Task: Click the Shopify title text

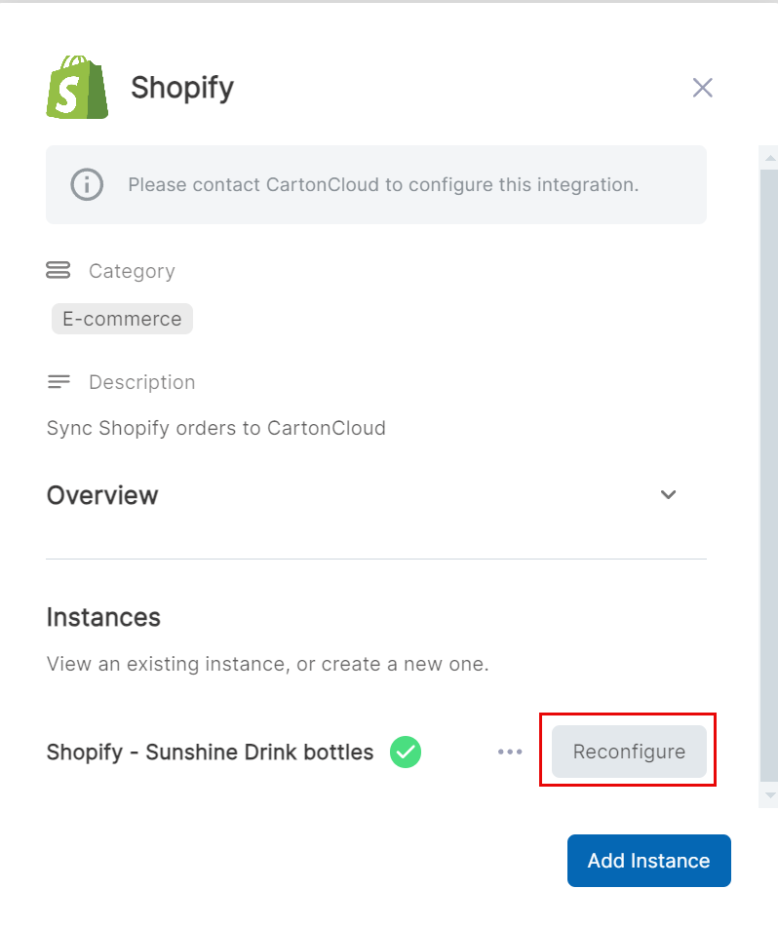Action: (x=182, y=87)
